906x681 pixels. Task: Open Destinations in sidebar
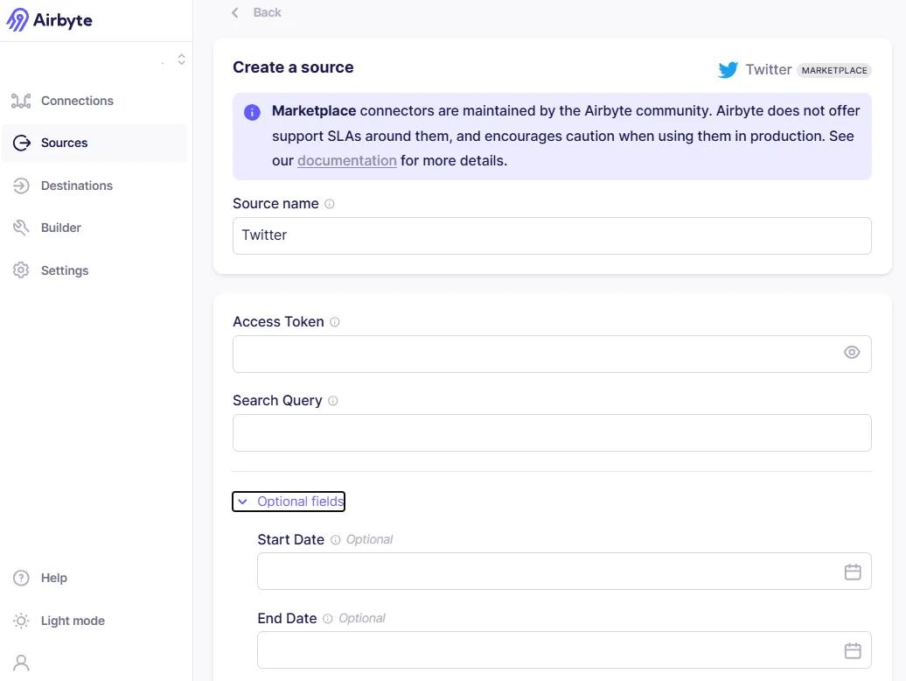pos(63,186)
